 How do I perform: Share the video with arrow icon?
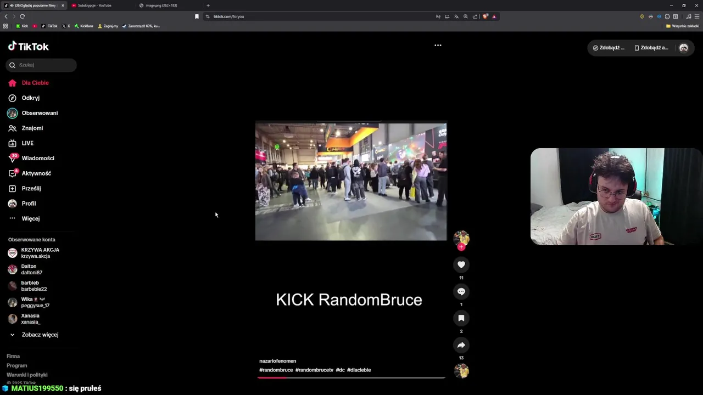pyautogui.click(x=461, y=345)
